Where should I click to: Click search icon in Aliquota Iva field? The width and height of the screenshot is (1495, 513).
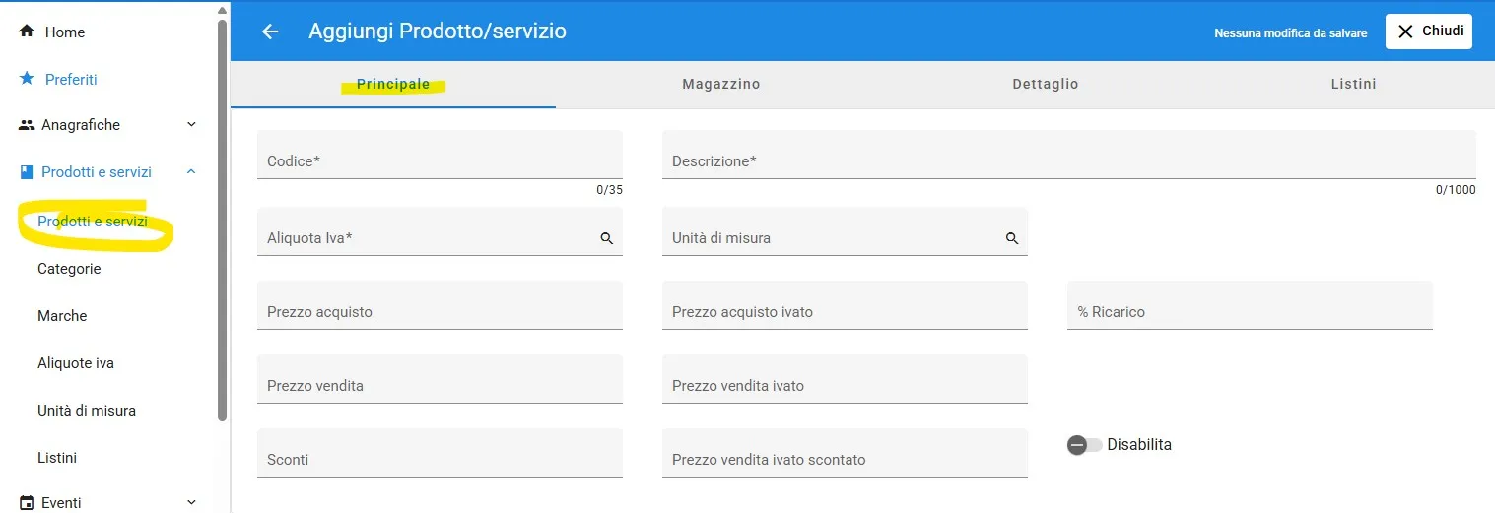(x=606, y=238)
